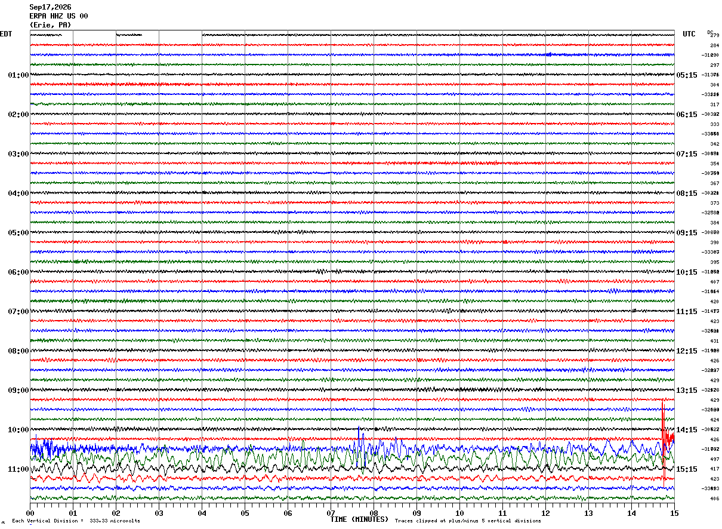Click the EDT column header
Image resolution: width=722 pixels, height=529 pixels.
click(x=5, y=34)
